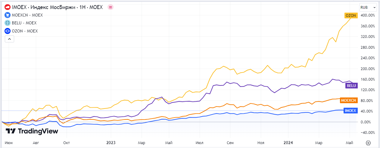
Task: Select the OZON · MOEX legend entry
Action: [x=25, y=31]
